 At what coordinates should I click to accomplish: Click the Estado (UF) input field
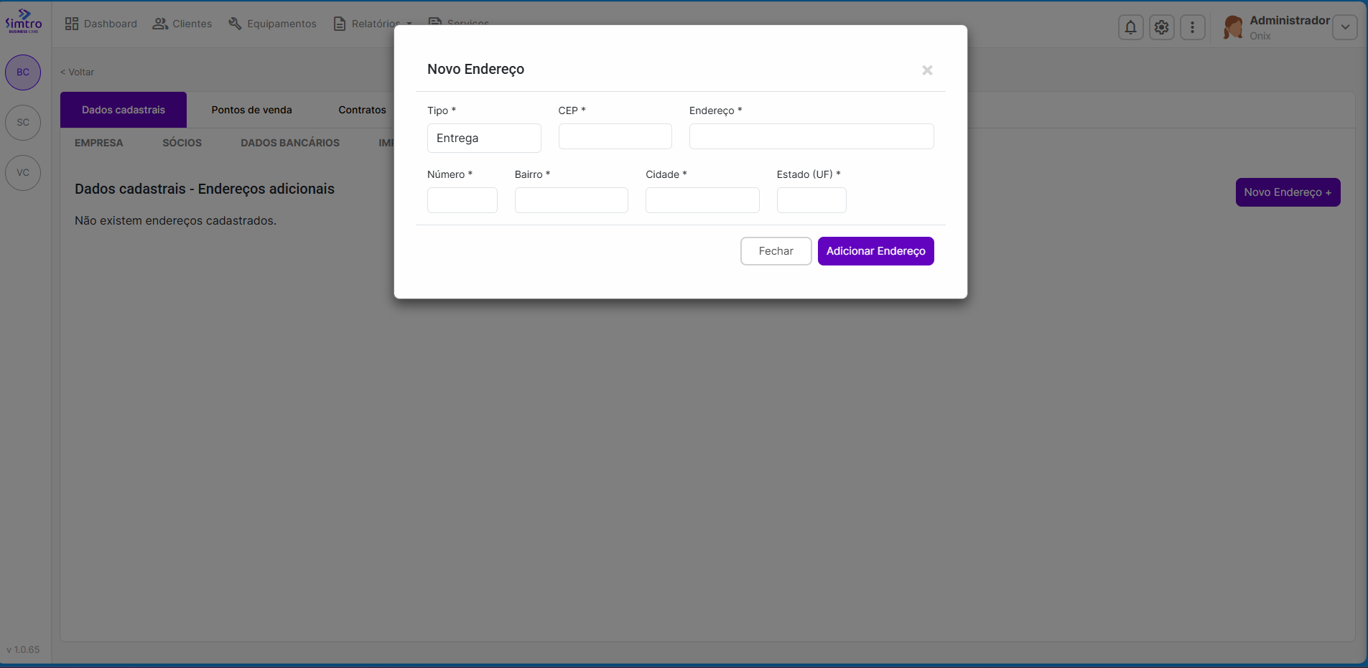811,200
